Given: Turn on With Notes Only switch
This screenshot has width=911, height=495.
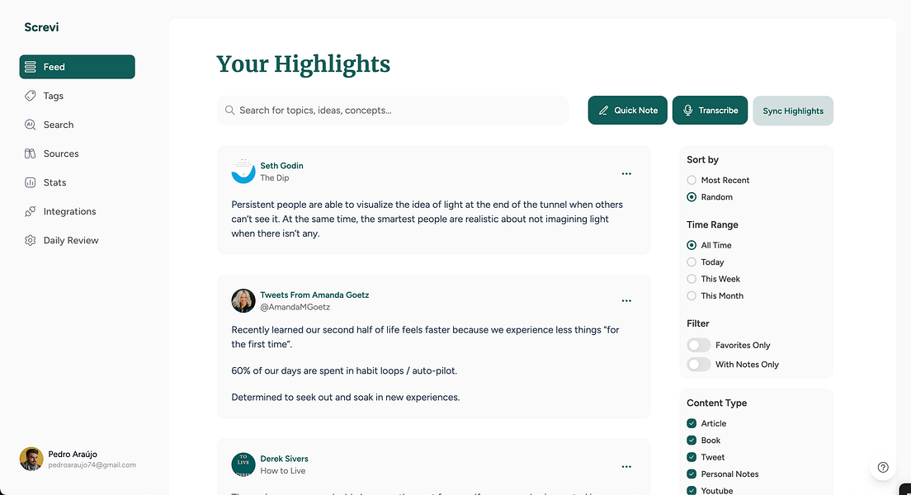Looking at the screenshot, I should [x=698, y=365].
